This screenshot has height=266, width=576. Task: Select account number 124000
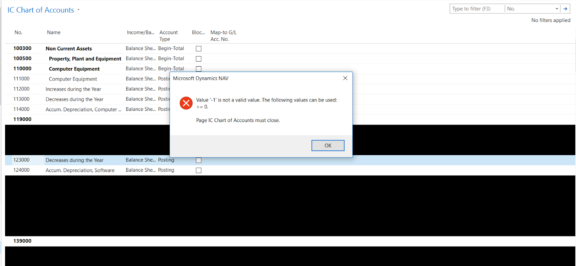[x=22, y=170]
